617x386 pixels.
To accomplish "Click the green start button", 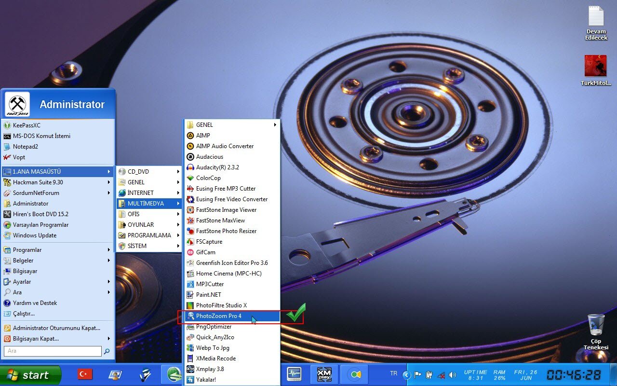I will coord(30,375).
